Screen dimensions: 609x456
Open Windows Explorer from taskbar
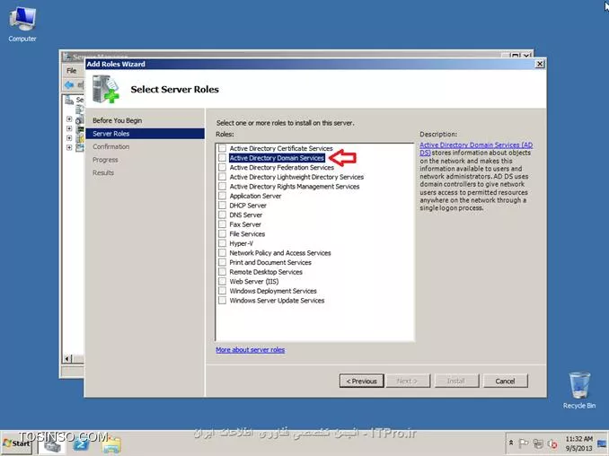pos(111,444)
